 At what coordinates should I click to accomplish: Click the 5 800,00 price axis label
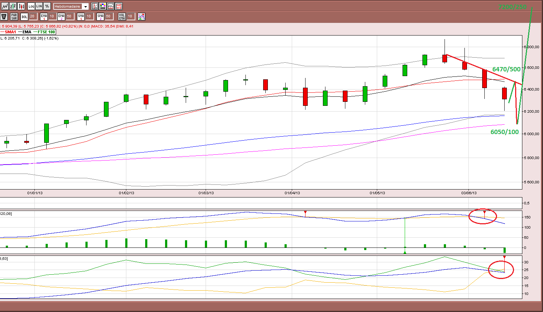[532, 158]
